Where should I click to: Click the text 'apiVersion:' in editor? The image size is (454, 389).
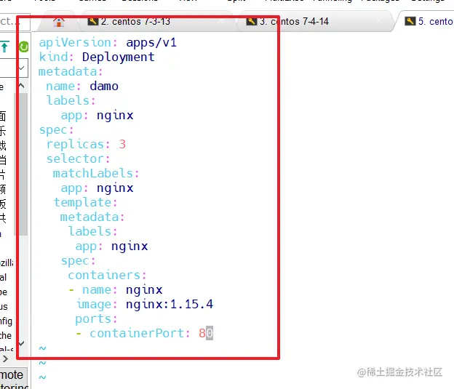click(78, 43)
